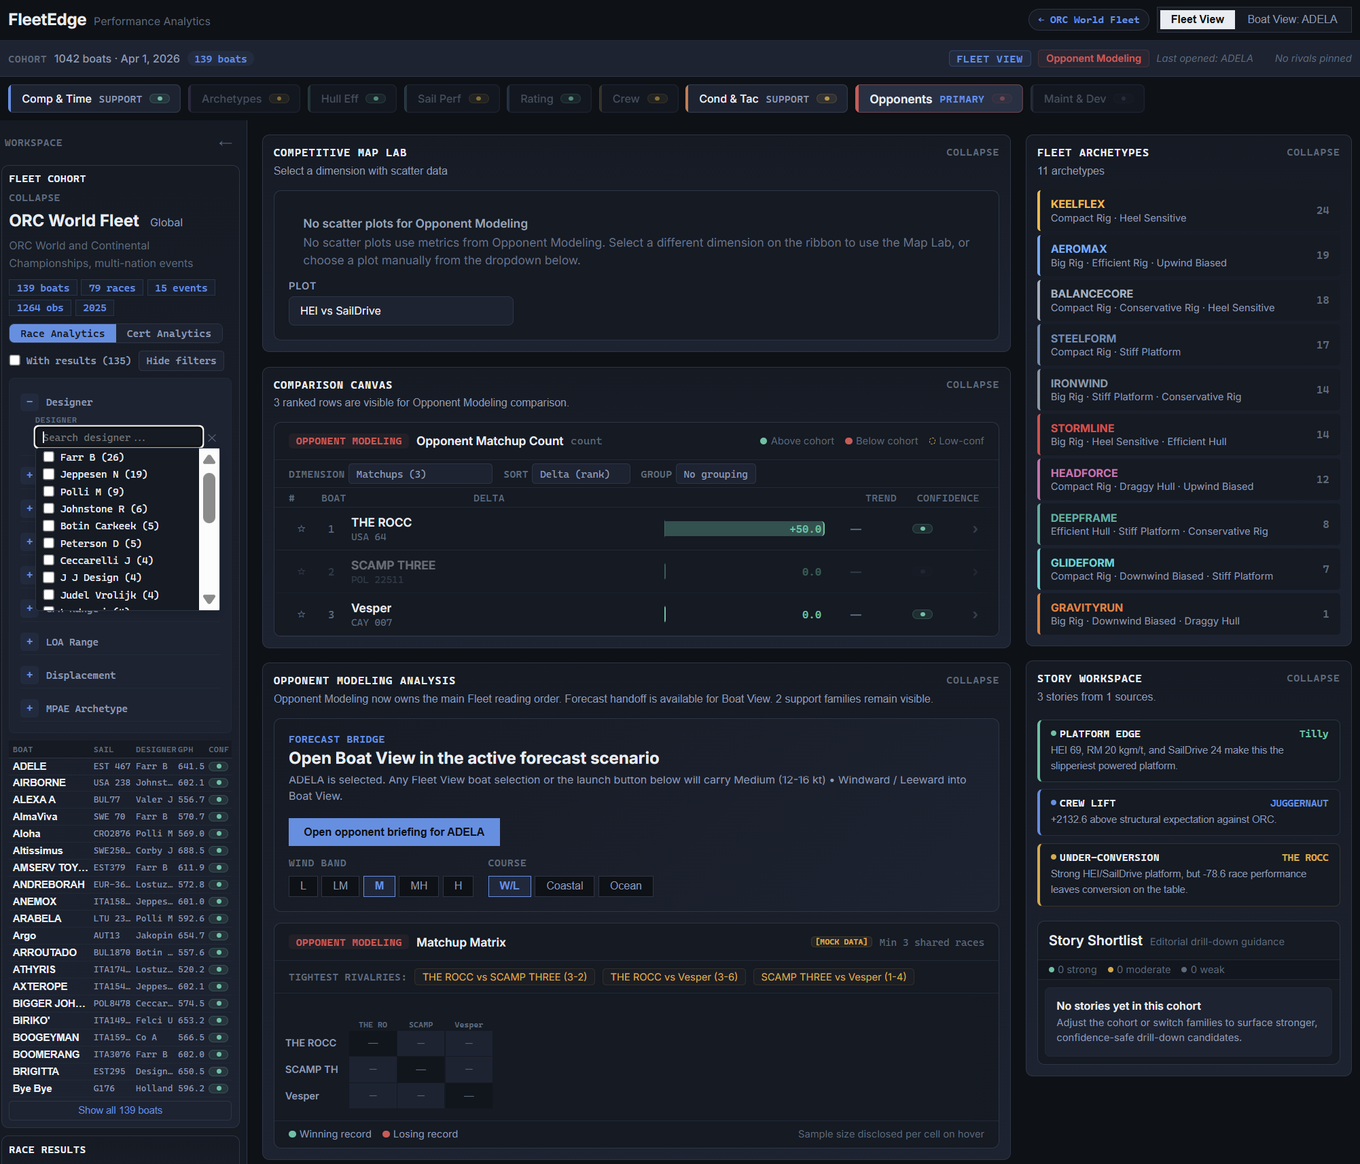Check the Johnstone R designer filter

pyautogui.click(x=49, y=509)
